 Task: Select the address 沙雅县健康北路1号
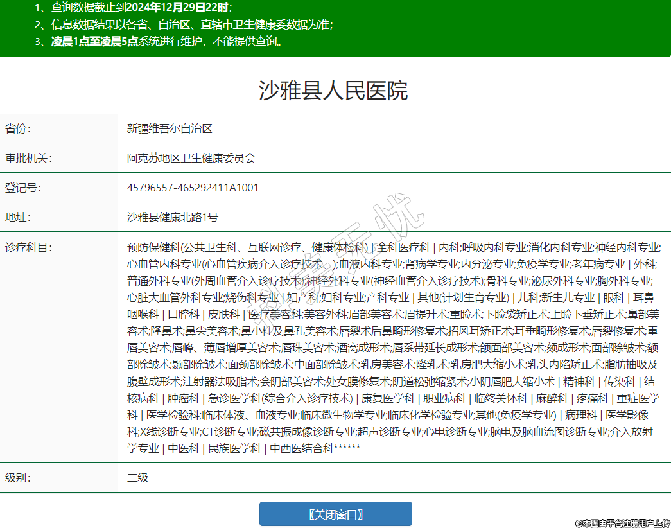coord(172,217)
